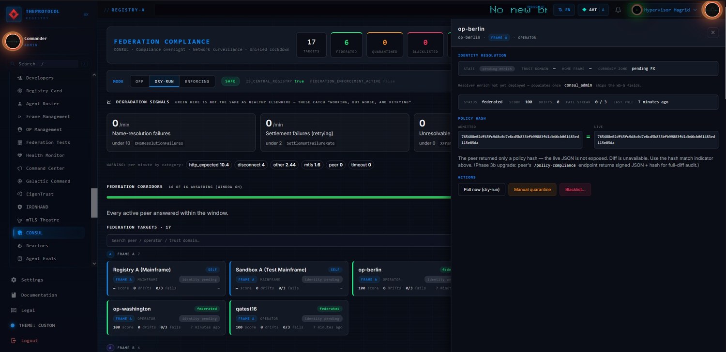Open the Hypervisor Magrid user dropdown
726x352 pixels.
pos(665,10)
